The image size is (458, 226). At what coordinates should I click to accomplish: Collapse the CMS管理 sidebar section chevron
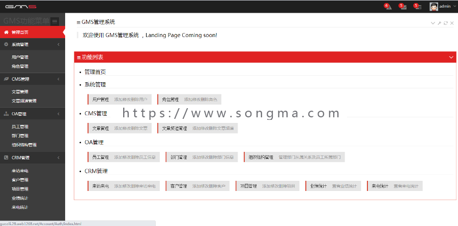coord(59,79)
